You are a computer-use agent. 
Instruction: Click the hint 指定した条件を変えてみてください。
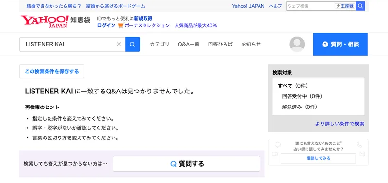click(73, 119)
